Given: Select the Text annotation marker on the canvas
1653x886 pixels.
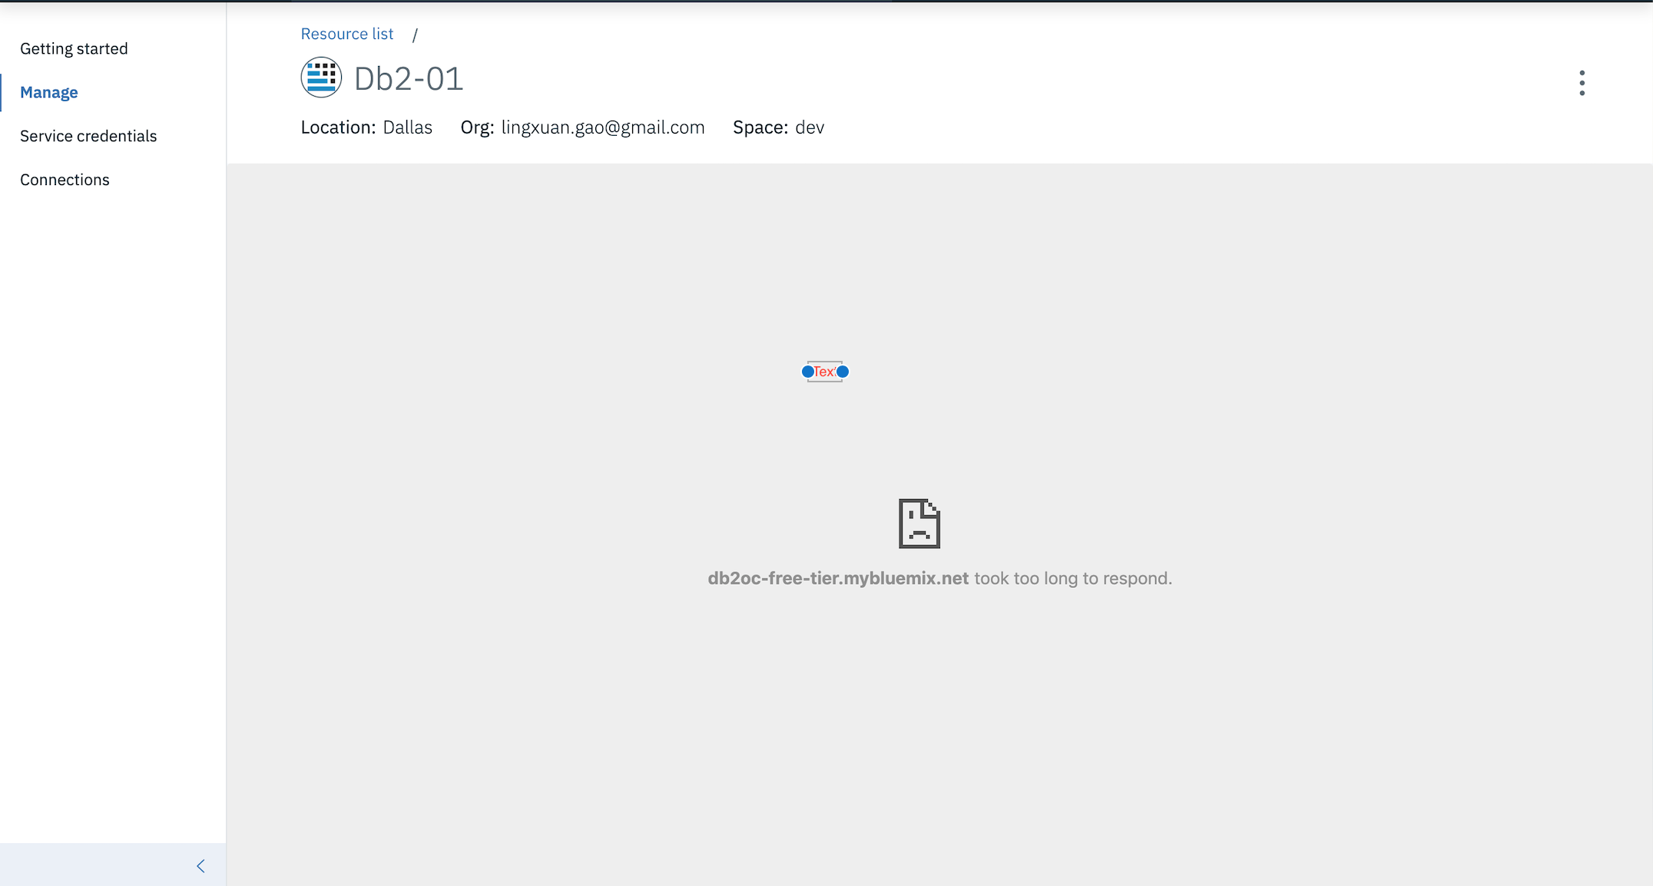Looking at the screenshot, I should [x=824, y=372].
